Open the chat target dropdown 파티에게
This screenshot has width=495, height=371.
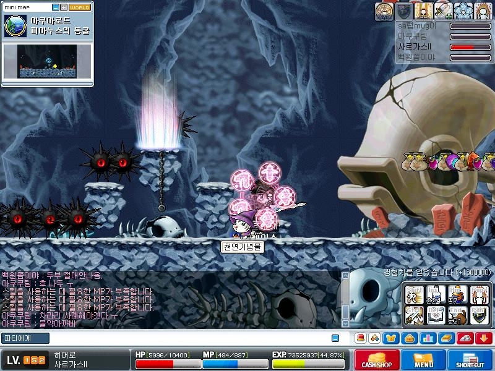pyautogui.click(x=25, y=338)
